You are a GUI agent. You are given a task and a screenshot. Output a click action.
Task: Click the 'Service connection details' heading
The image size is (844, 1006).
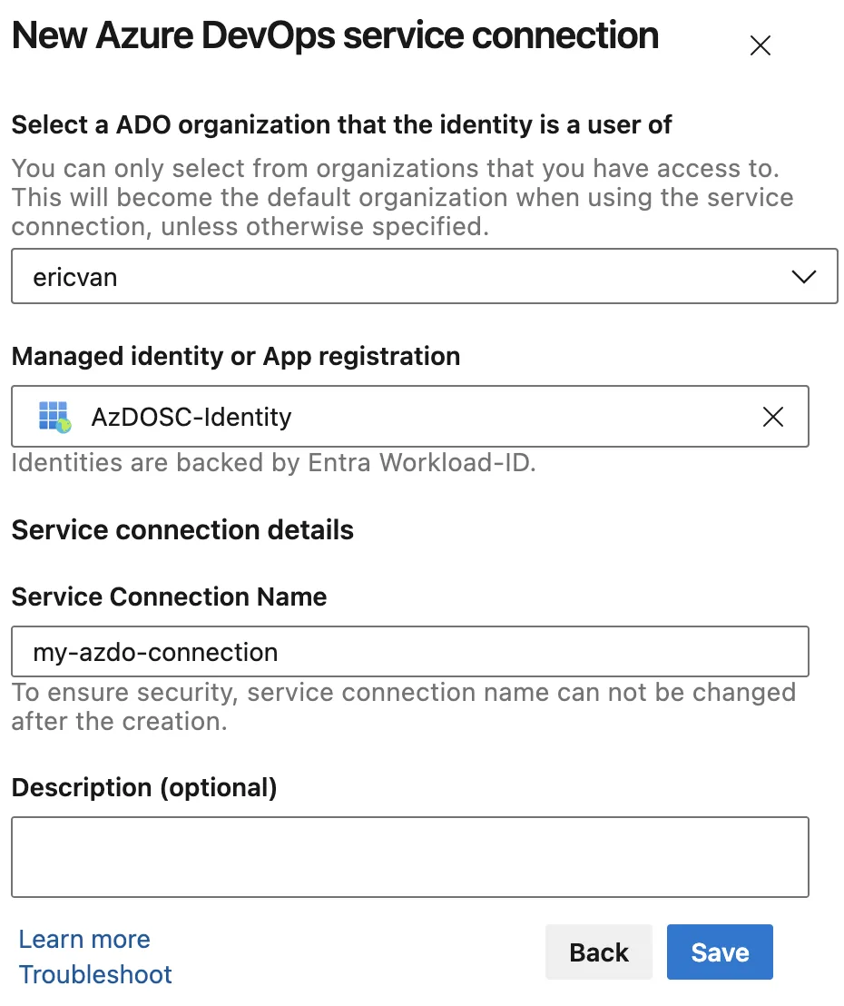click(182, 530)
